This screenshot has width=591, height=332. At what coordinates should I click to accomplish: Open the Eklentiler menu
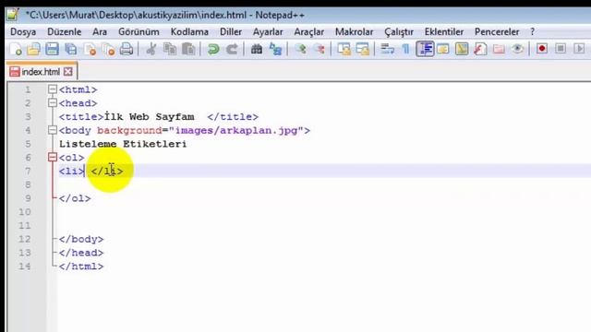444,32
